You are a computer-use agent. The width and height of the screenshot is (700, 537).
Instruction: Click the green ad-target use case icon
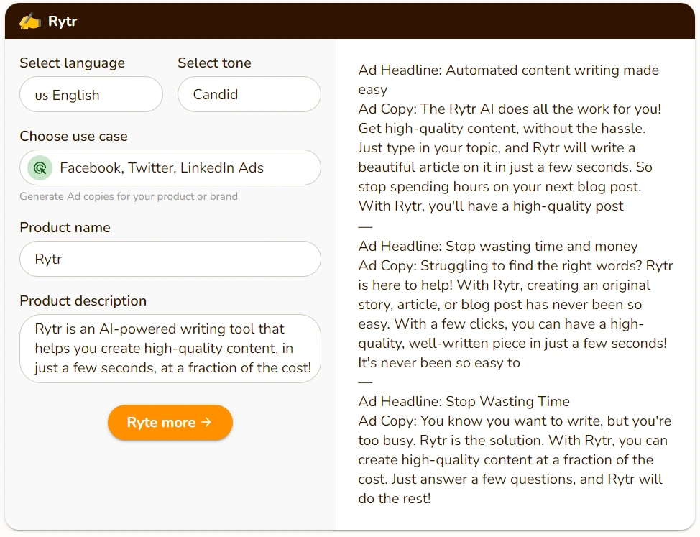(41, 168)
